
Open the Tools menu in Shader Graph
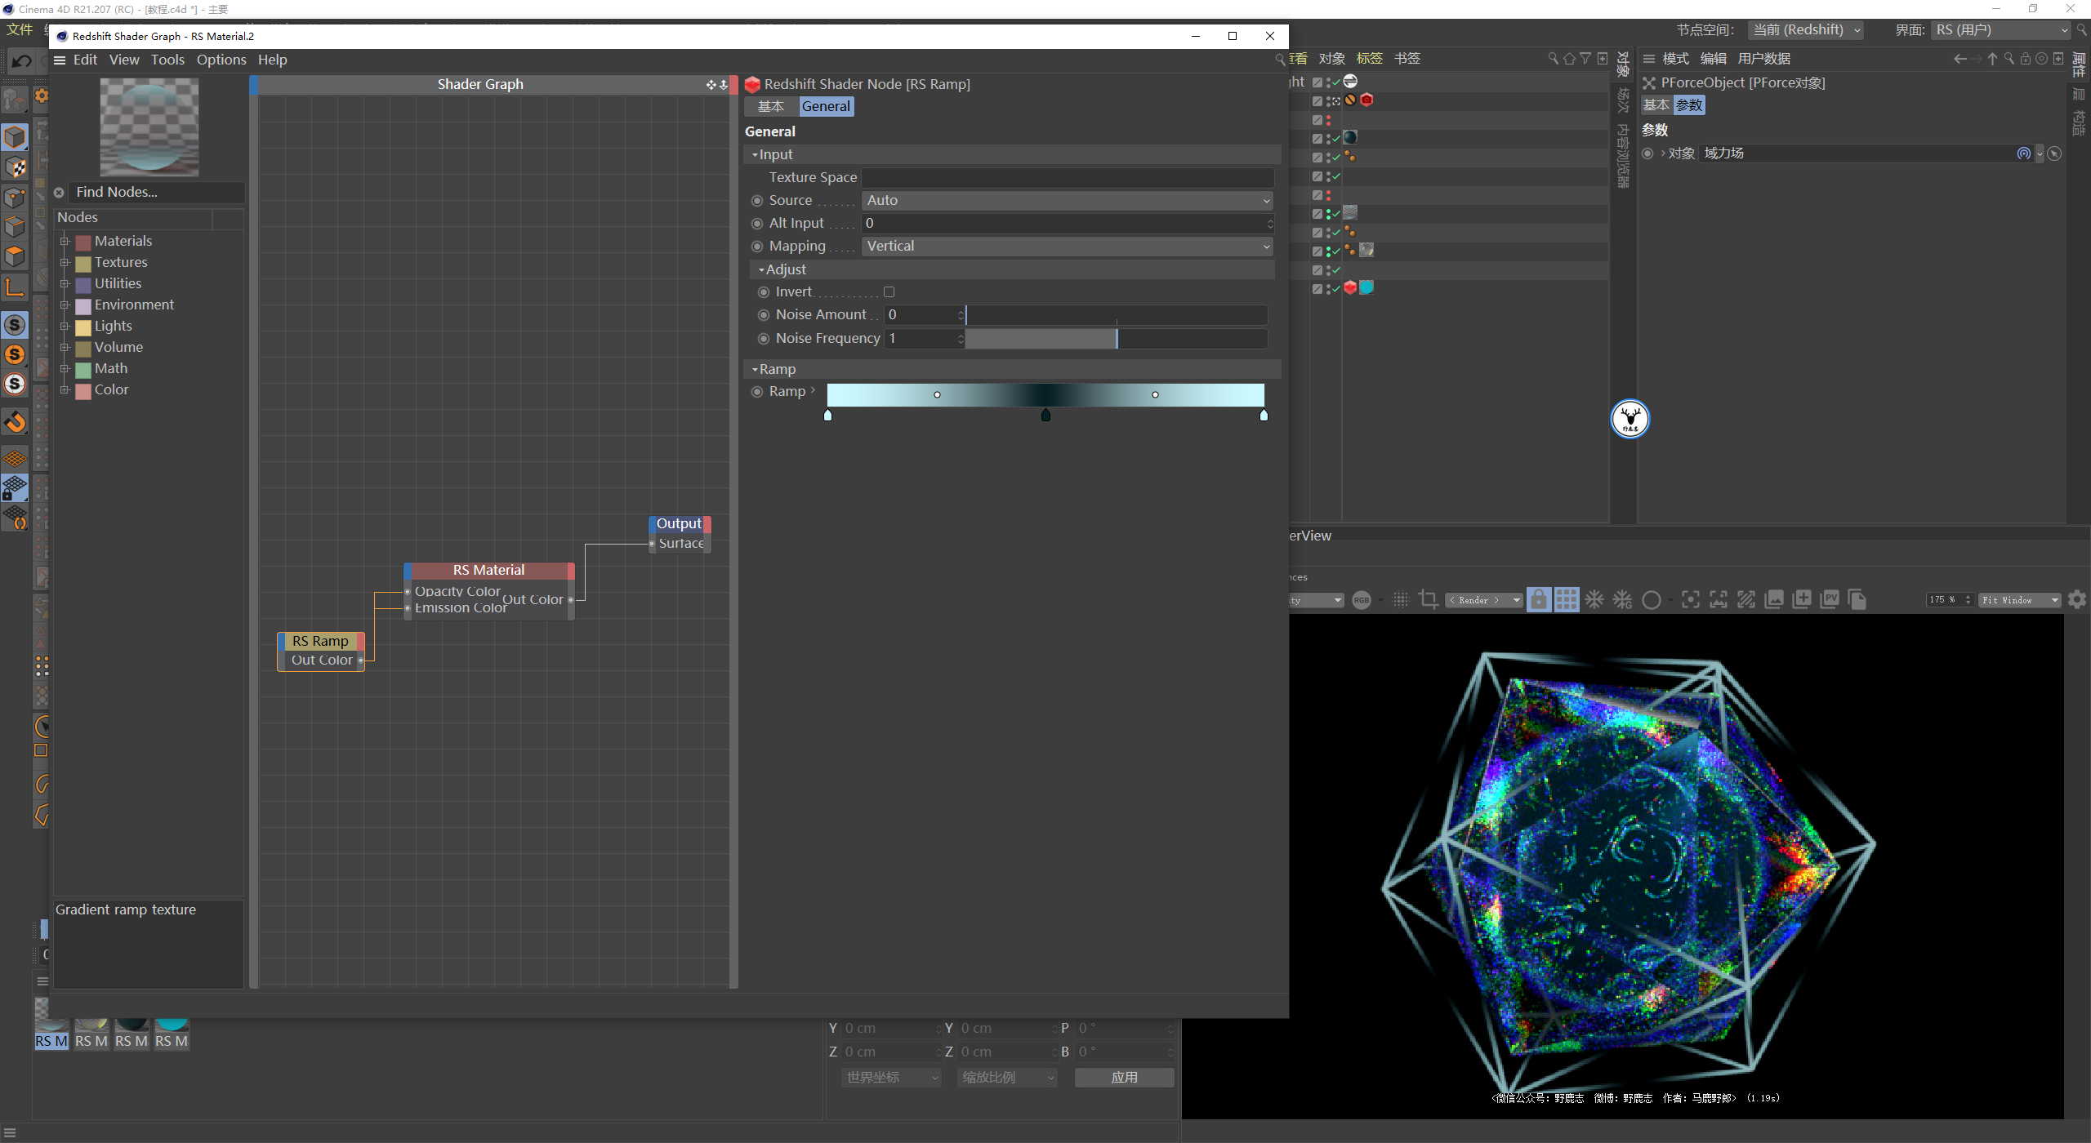(x=167, y=60)
